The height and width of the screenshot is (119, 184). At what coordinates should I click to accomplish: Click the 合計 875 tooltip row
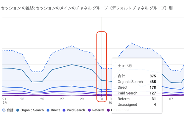pos(137,76)
